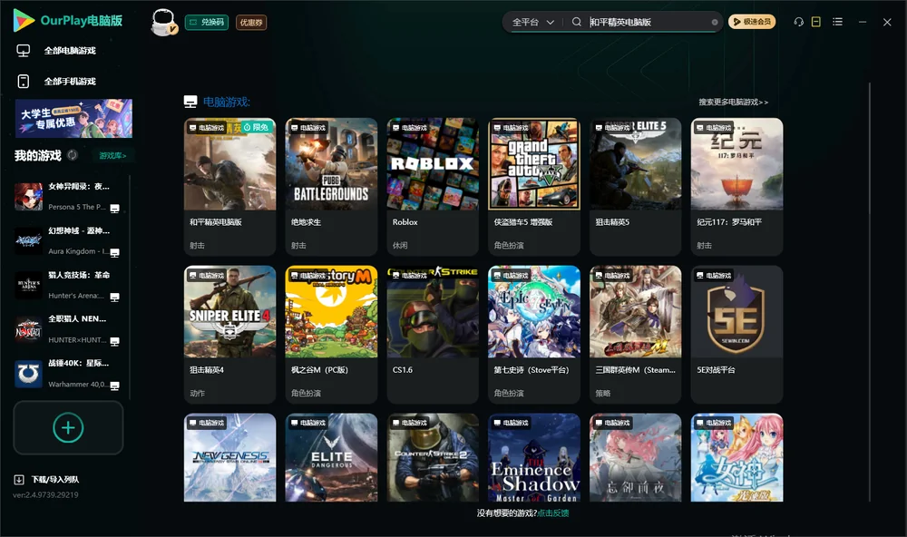Click the PC desktop icon beside Warhammer 40,0...
Screen dimensions: 907x537
[x=114, y=386]
